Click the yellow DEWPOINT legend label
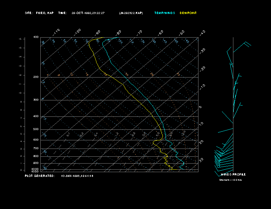The width and height of the screenshot is (271, 209). click(x=188, y=13)
